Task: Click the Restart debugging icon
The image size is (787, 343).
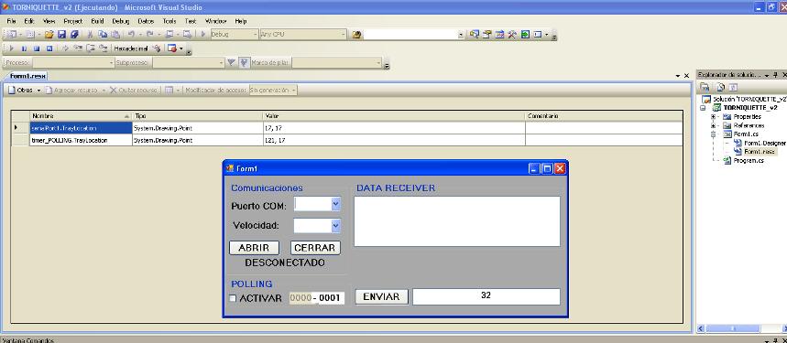Action: (49, 48)
